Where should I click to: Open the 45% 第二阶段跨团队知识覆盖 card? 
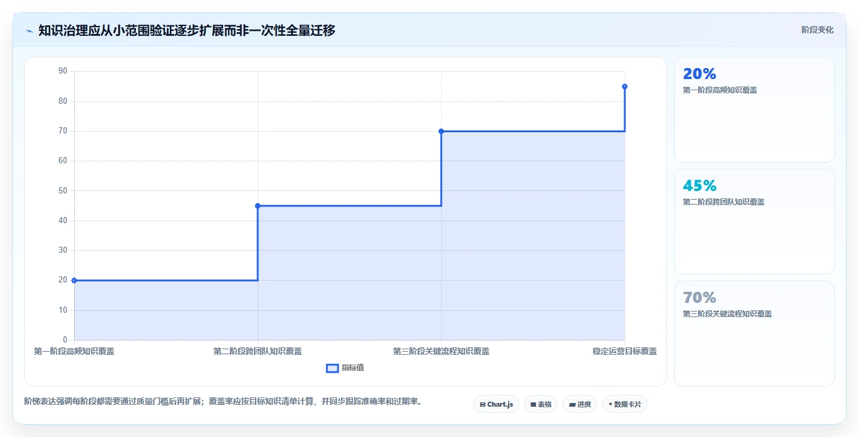click(755, 222)
